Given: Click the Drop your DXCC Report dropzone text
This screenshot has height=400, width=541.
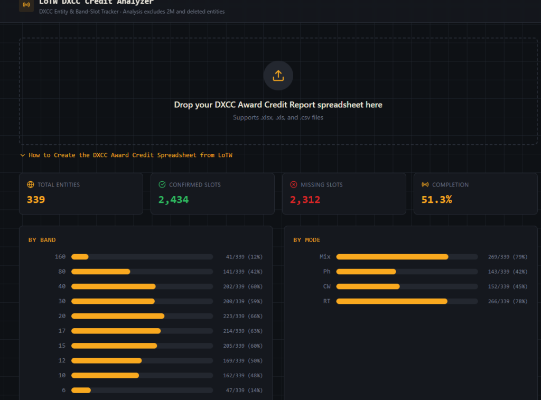Looking at the screenshot, I should (278, 105).
